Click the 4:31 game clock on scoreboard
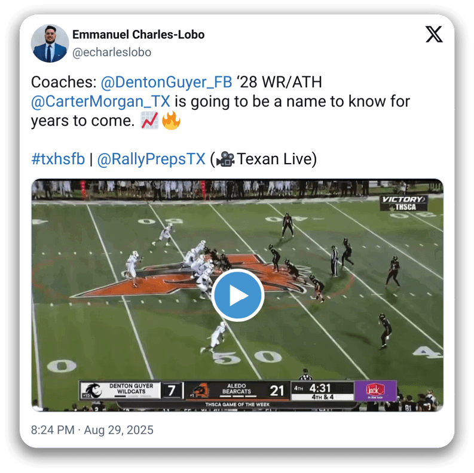Viewport: 474px width, 473px height. (x=320, y=388)
